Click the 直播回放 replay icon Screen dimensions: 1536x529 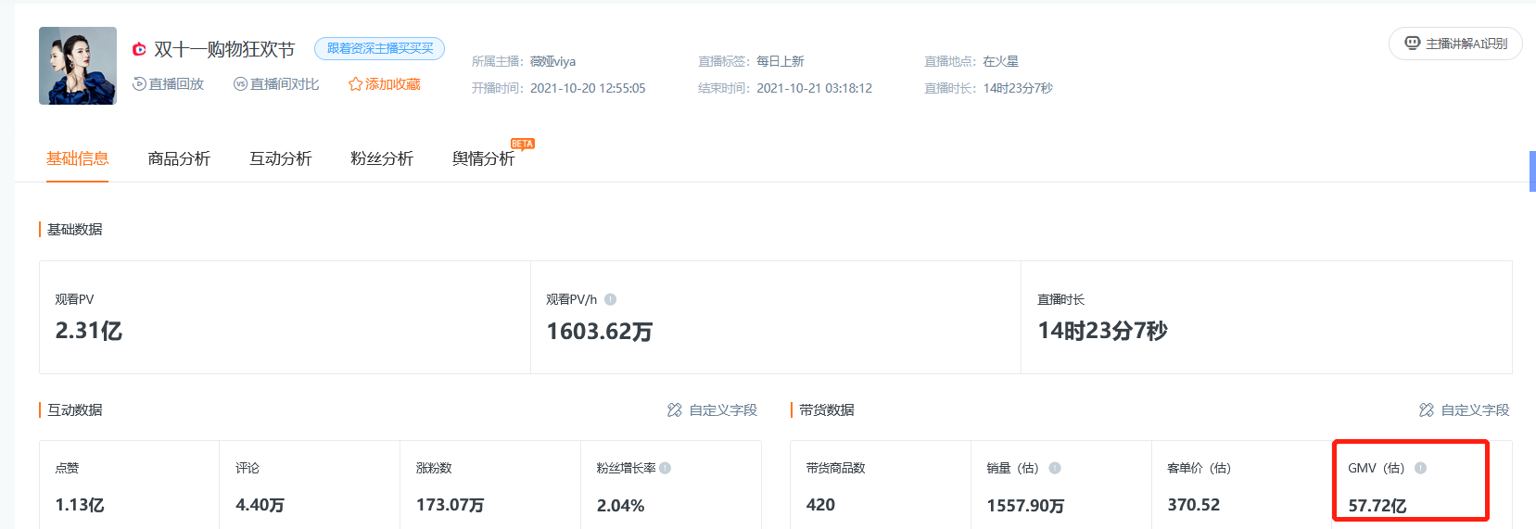click(x=139, y=84)
